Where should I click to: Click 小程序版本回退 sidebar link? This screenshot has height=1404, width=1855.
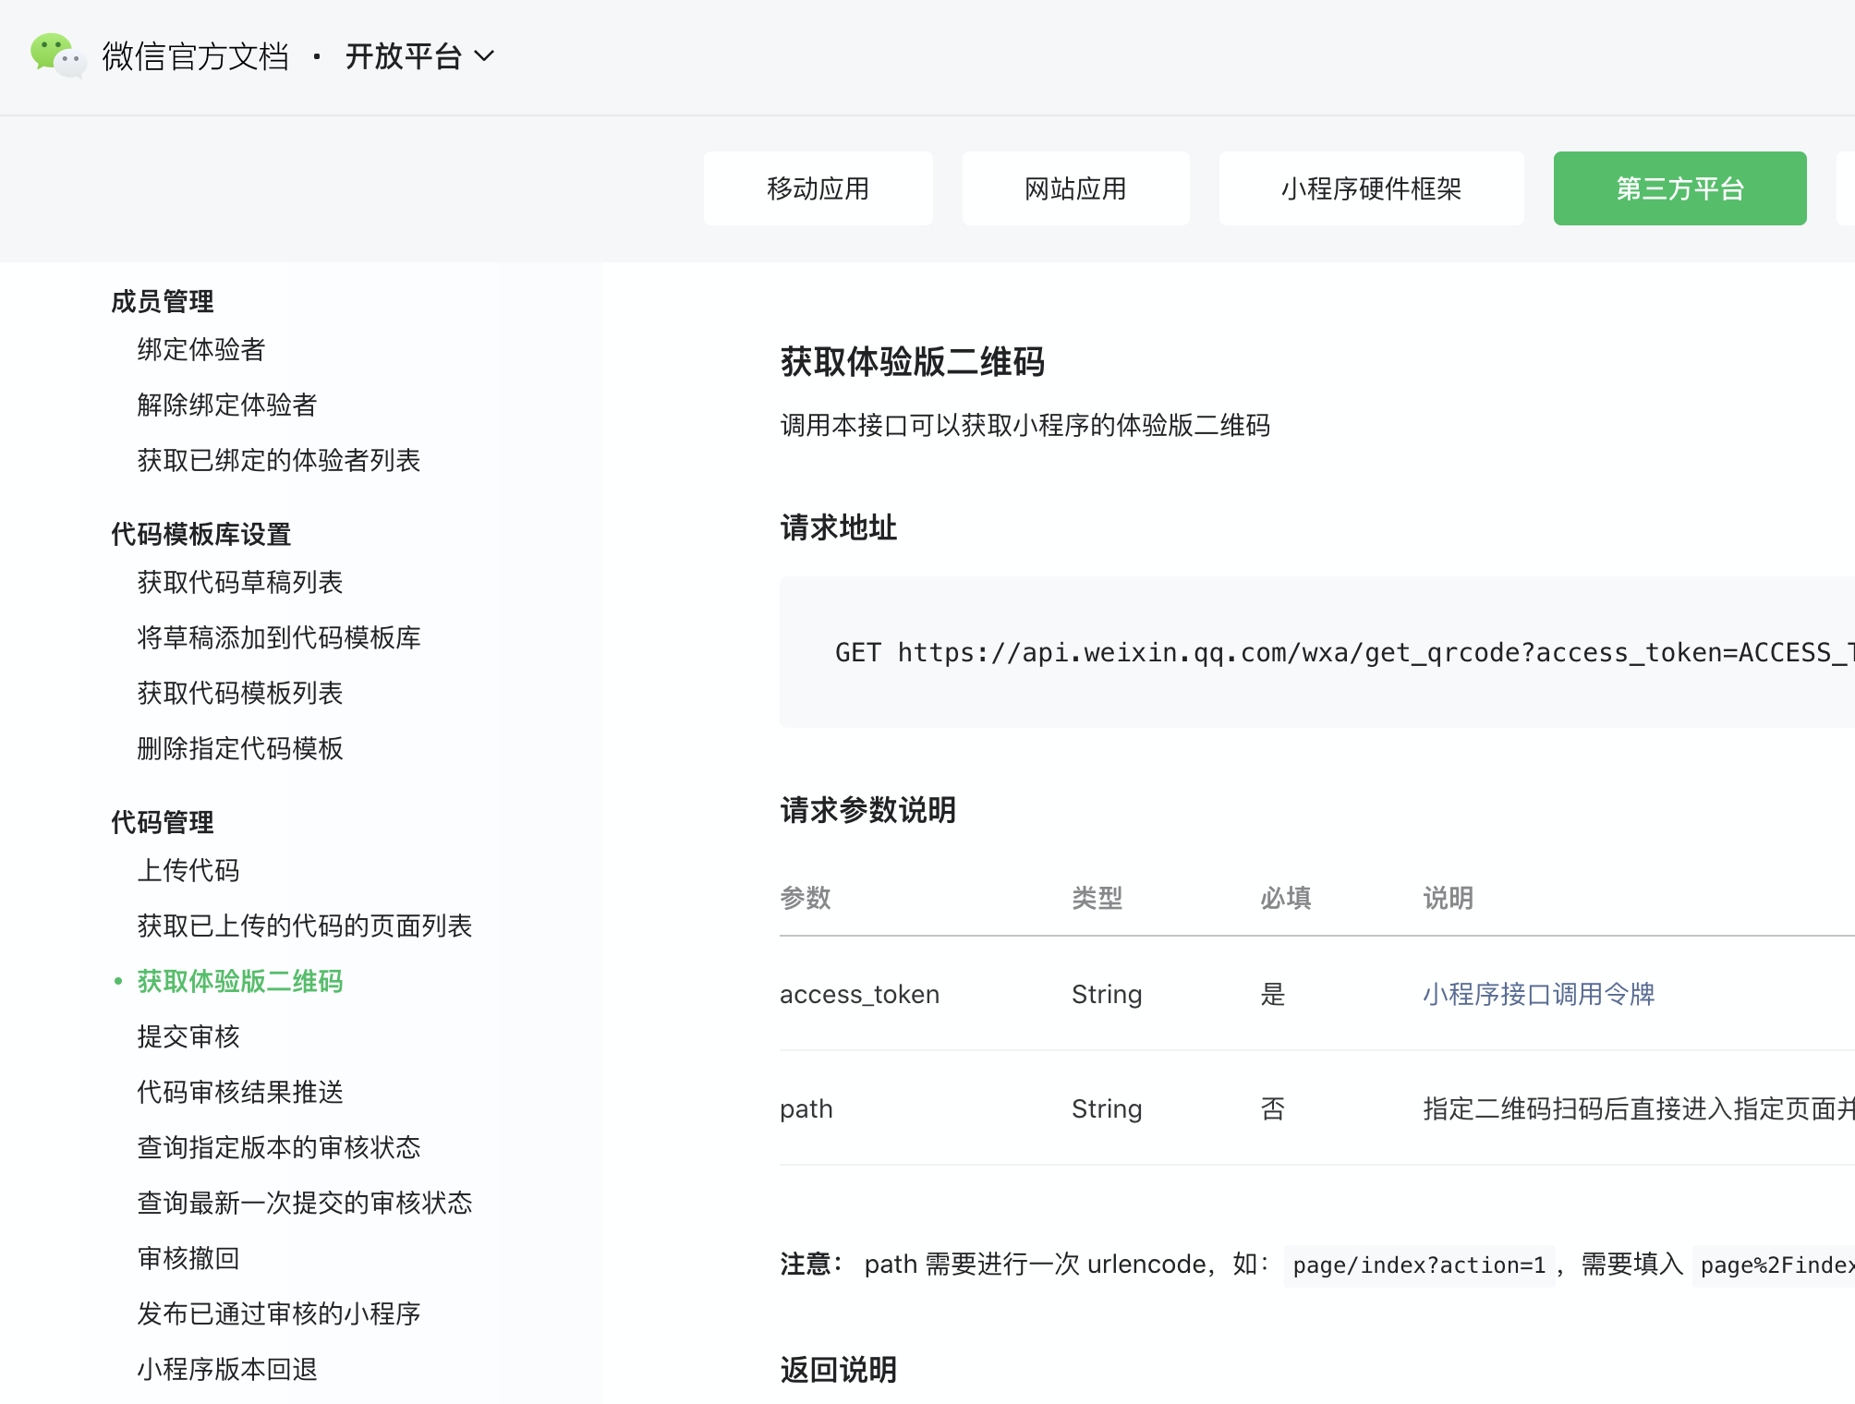pos(227,1369)
